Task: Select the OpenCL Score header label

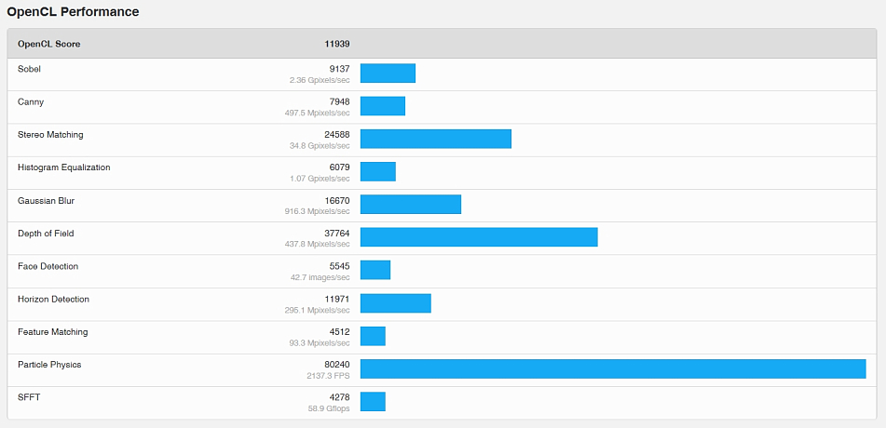Action: (50, 44)
